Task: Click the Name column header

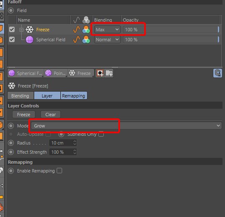Action: coord(24,20)
